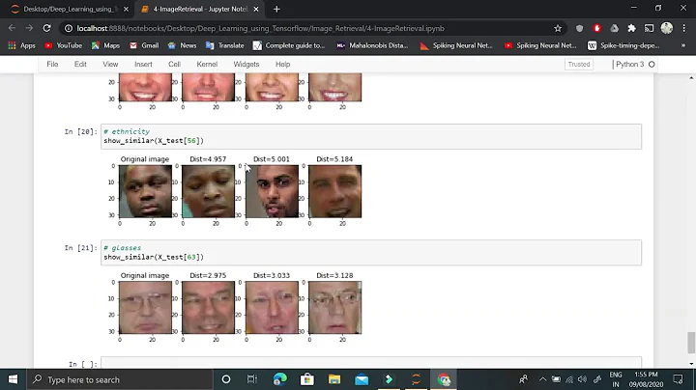696x390 pixels.
Task: Click the glasses code cell In [21]
Action: tap(371, 253)
